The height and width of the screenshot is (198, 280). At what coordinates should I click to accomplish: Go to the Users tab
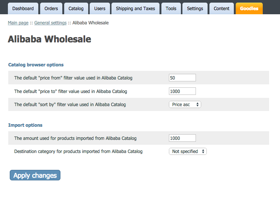point(100,8)
